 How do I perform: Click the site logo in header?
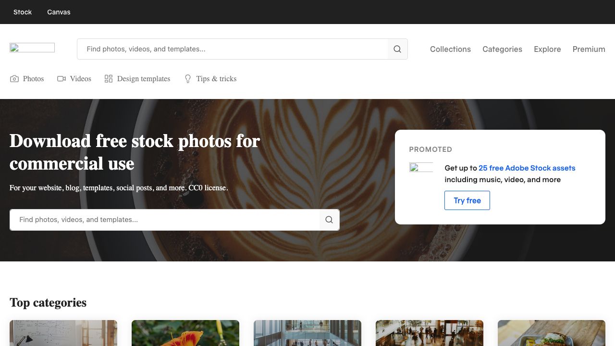32,48
